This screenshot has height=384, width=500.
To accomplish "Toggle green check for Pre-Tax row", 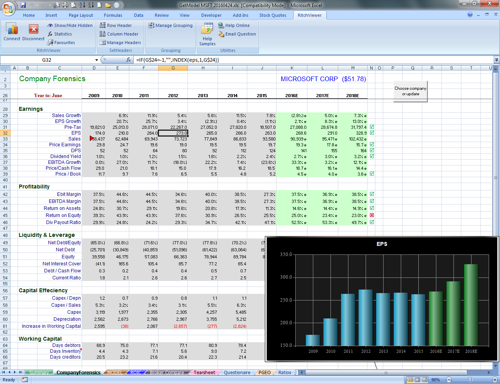I will pos(372,127).
